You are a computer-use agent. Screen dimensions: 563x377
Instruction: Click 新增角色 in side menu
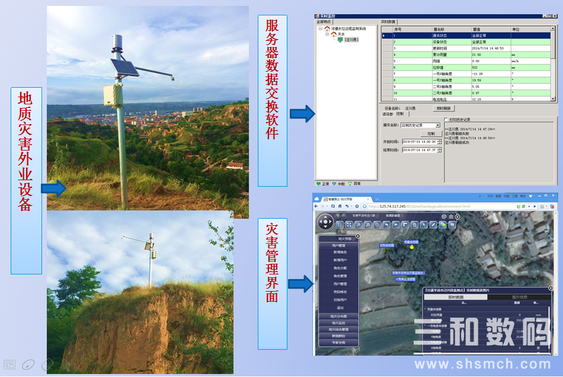point(340,253)
